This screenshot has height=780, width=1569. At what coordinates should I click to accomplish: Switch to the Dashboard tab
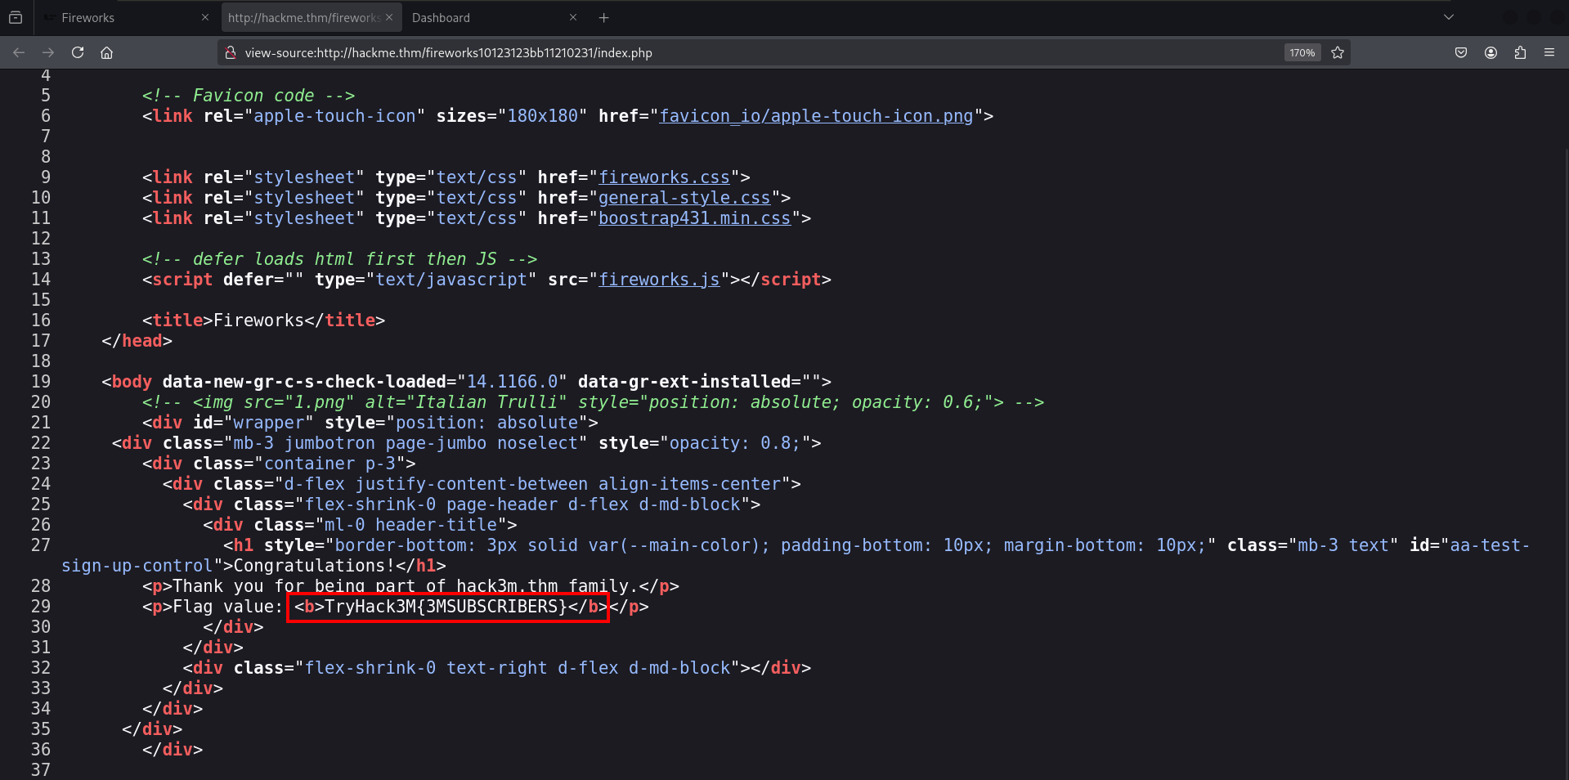(x=482, y=18)
